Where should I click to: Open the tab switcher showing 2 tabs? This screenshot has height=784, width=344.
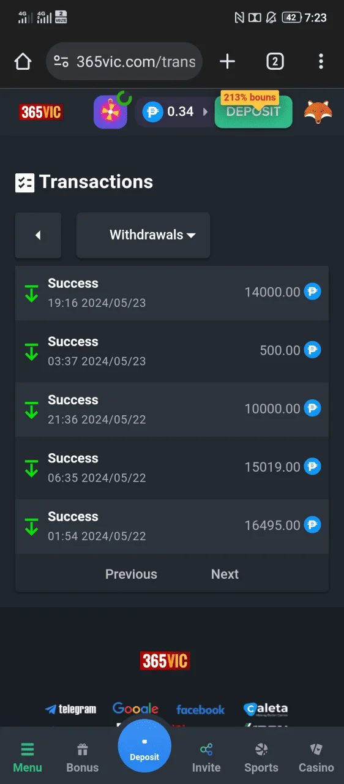point(275,61)
